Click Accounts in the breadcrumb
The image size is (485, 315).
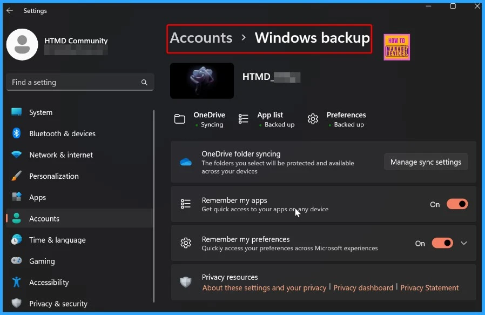click(x=201, y=38)
